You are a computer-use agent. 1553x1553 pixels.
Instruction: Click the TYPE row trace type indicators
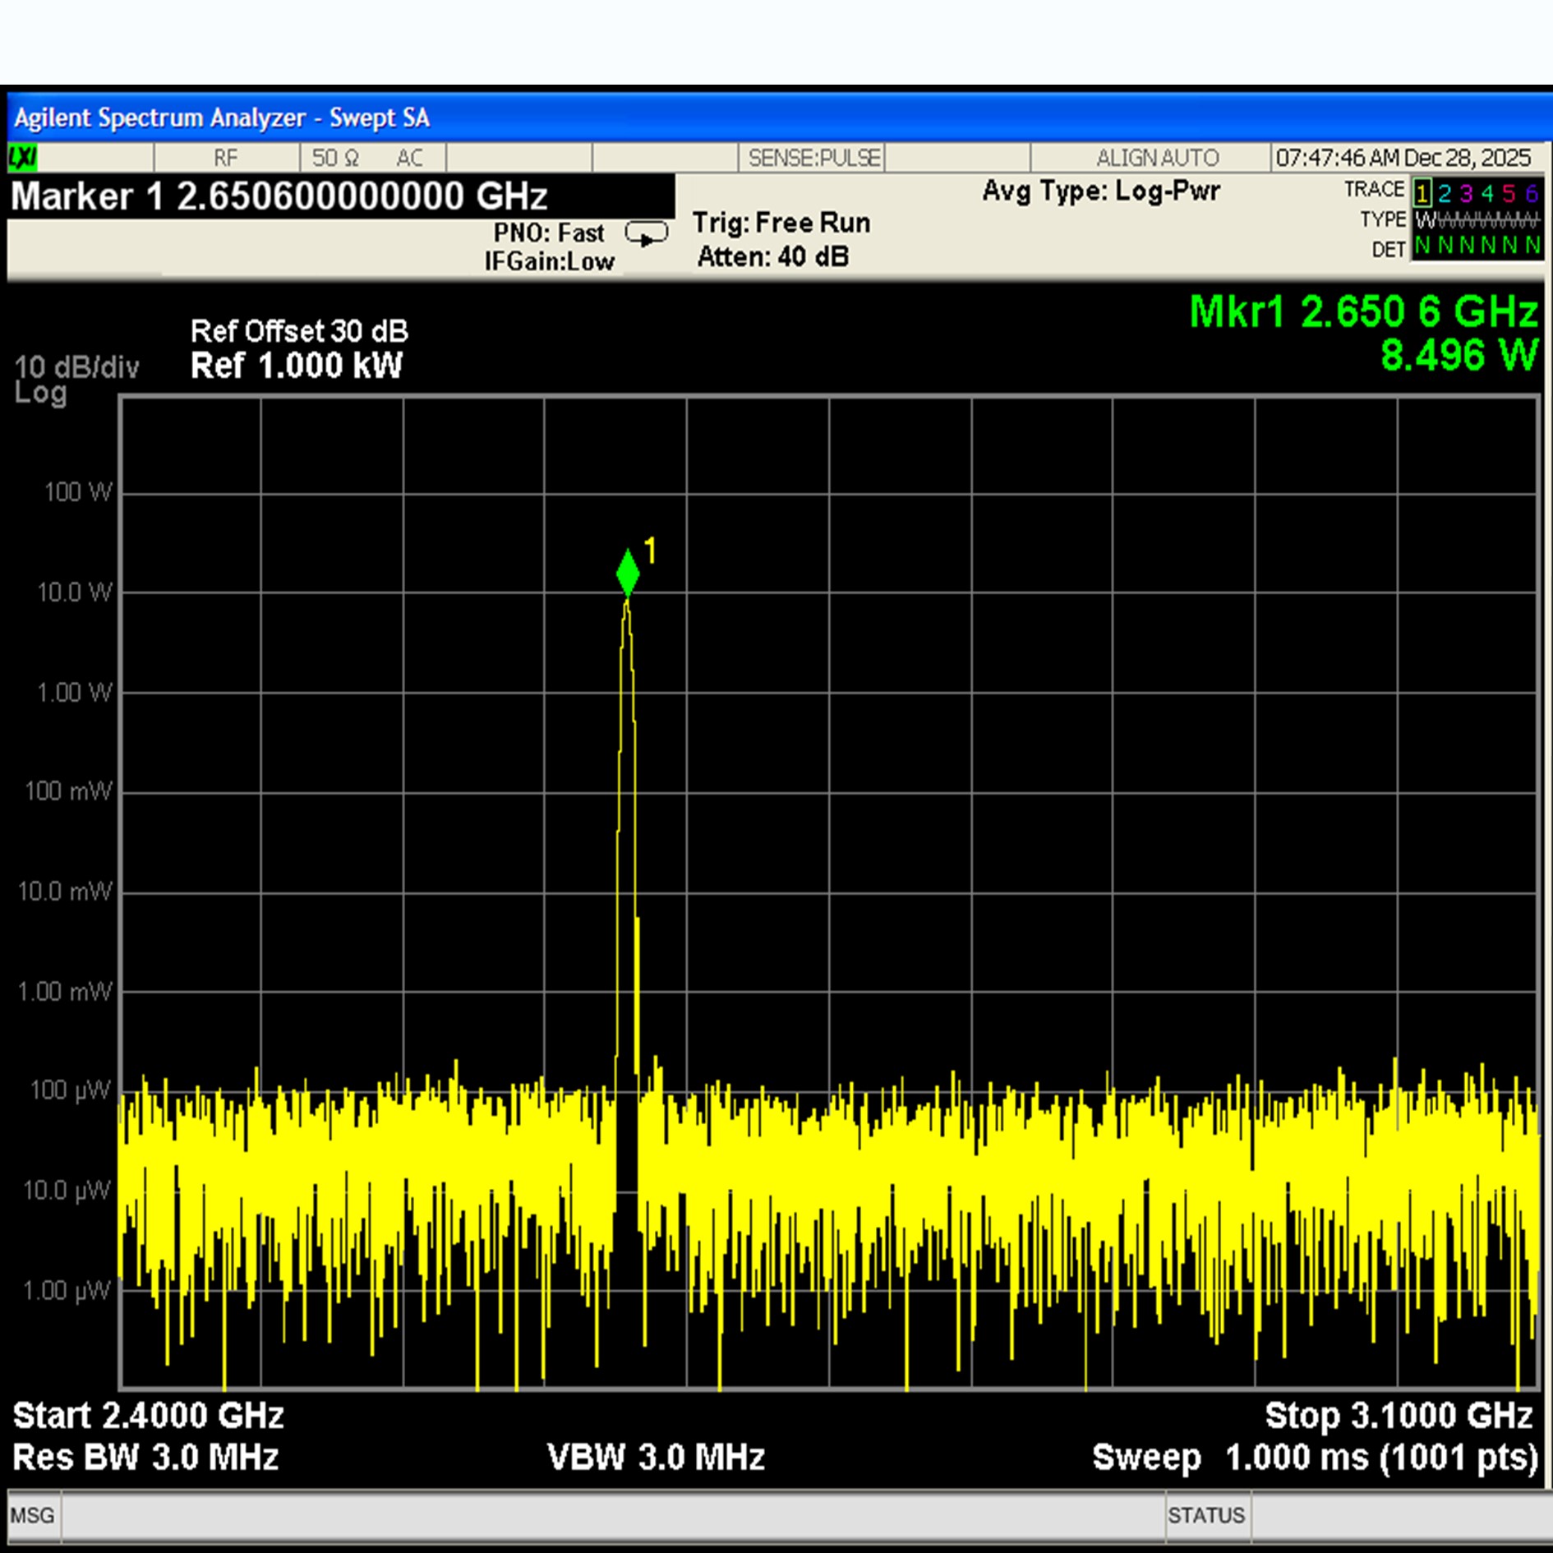(x=1477, y=220)
